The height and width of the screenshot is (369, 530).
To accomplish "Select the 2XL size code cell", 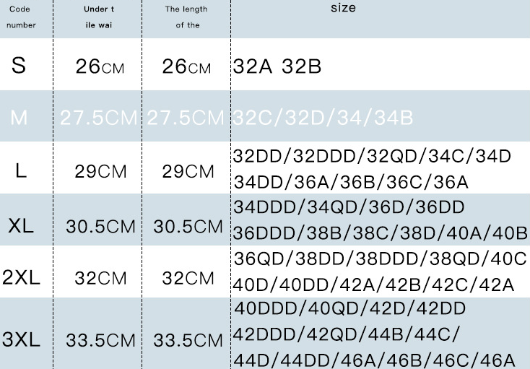I will click(x=21, y=278).
